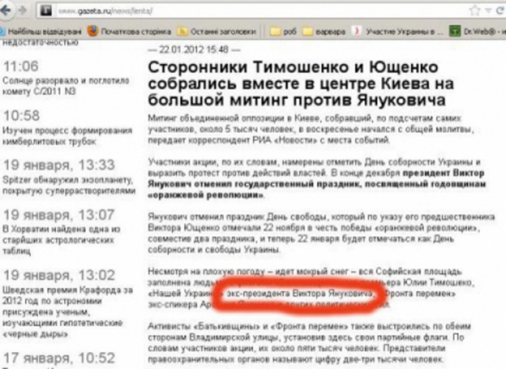Click the article headline Сторонники Тимошенко и Ющенко

coord(301,84)
